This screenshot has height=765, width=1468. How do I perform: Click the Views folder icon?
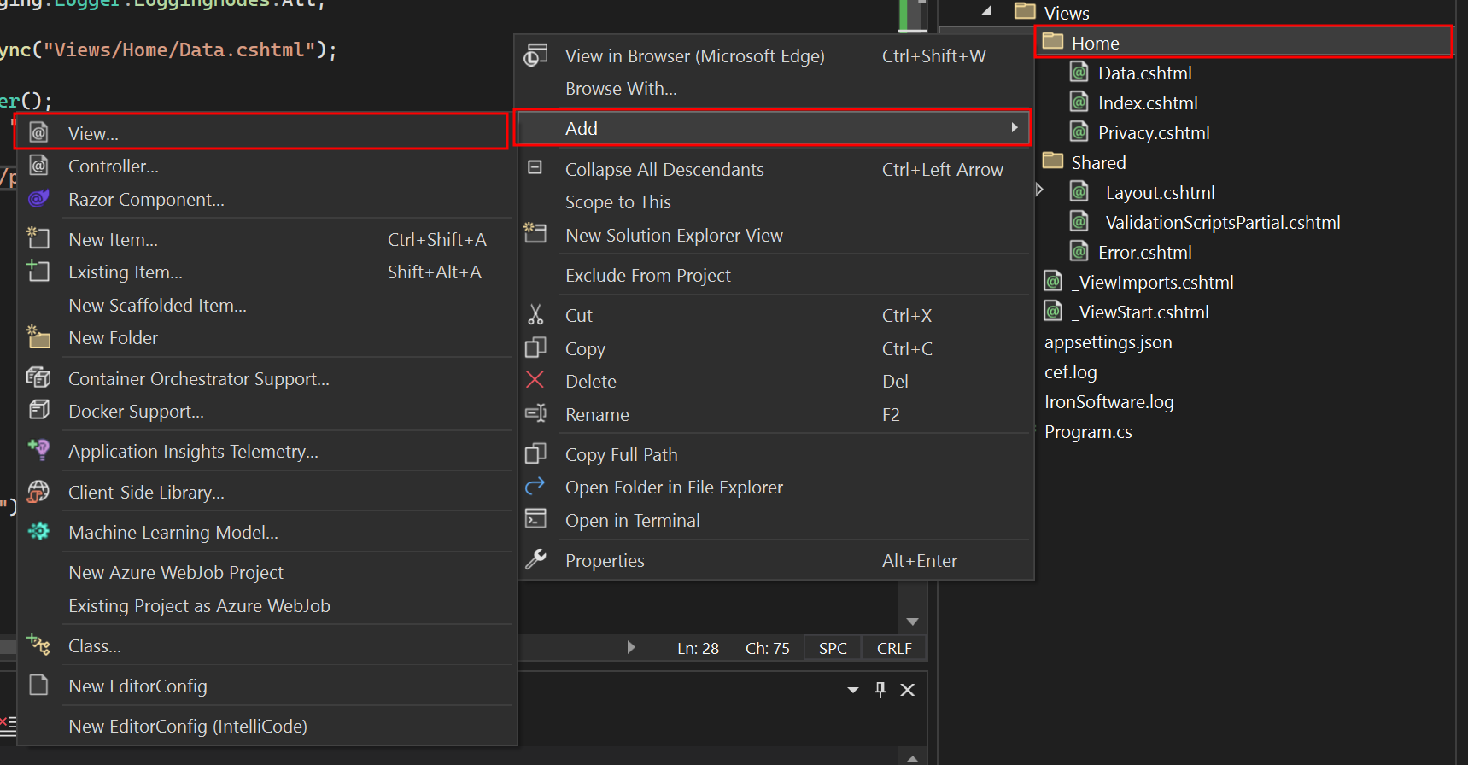tap(1025, 11)
